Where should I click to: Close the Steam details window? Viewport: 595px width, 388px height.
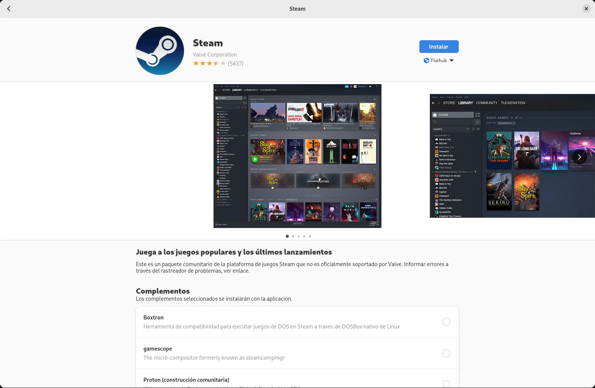click(x=586, y=9)
